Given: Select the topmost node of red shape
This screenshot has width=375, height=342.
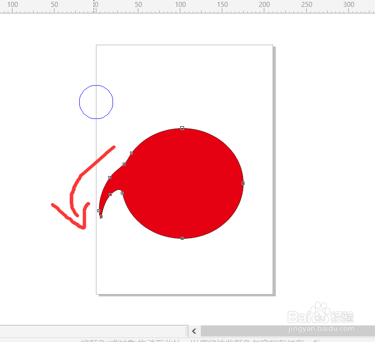Looking at the screenshot, I should tap(182, 128).
